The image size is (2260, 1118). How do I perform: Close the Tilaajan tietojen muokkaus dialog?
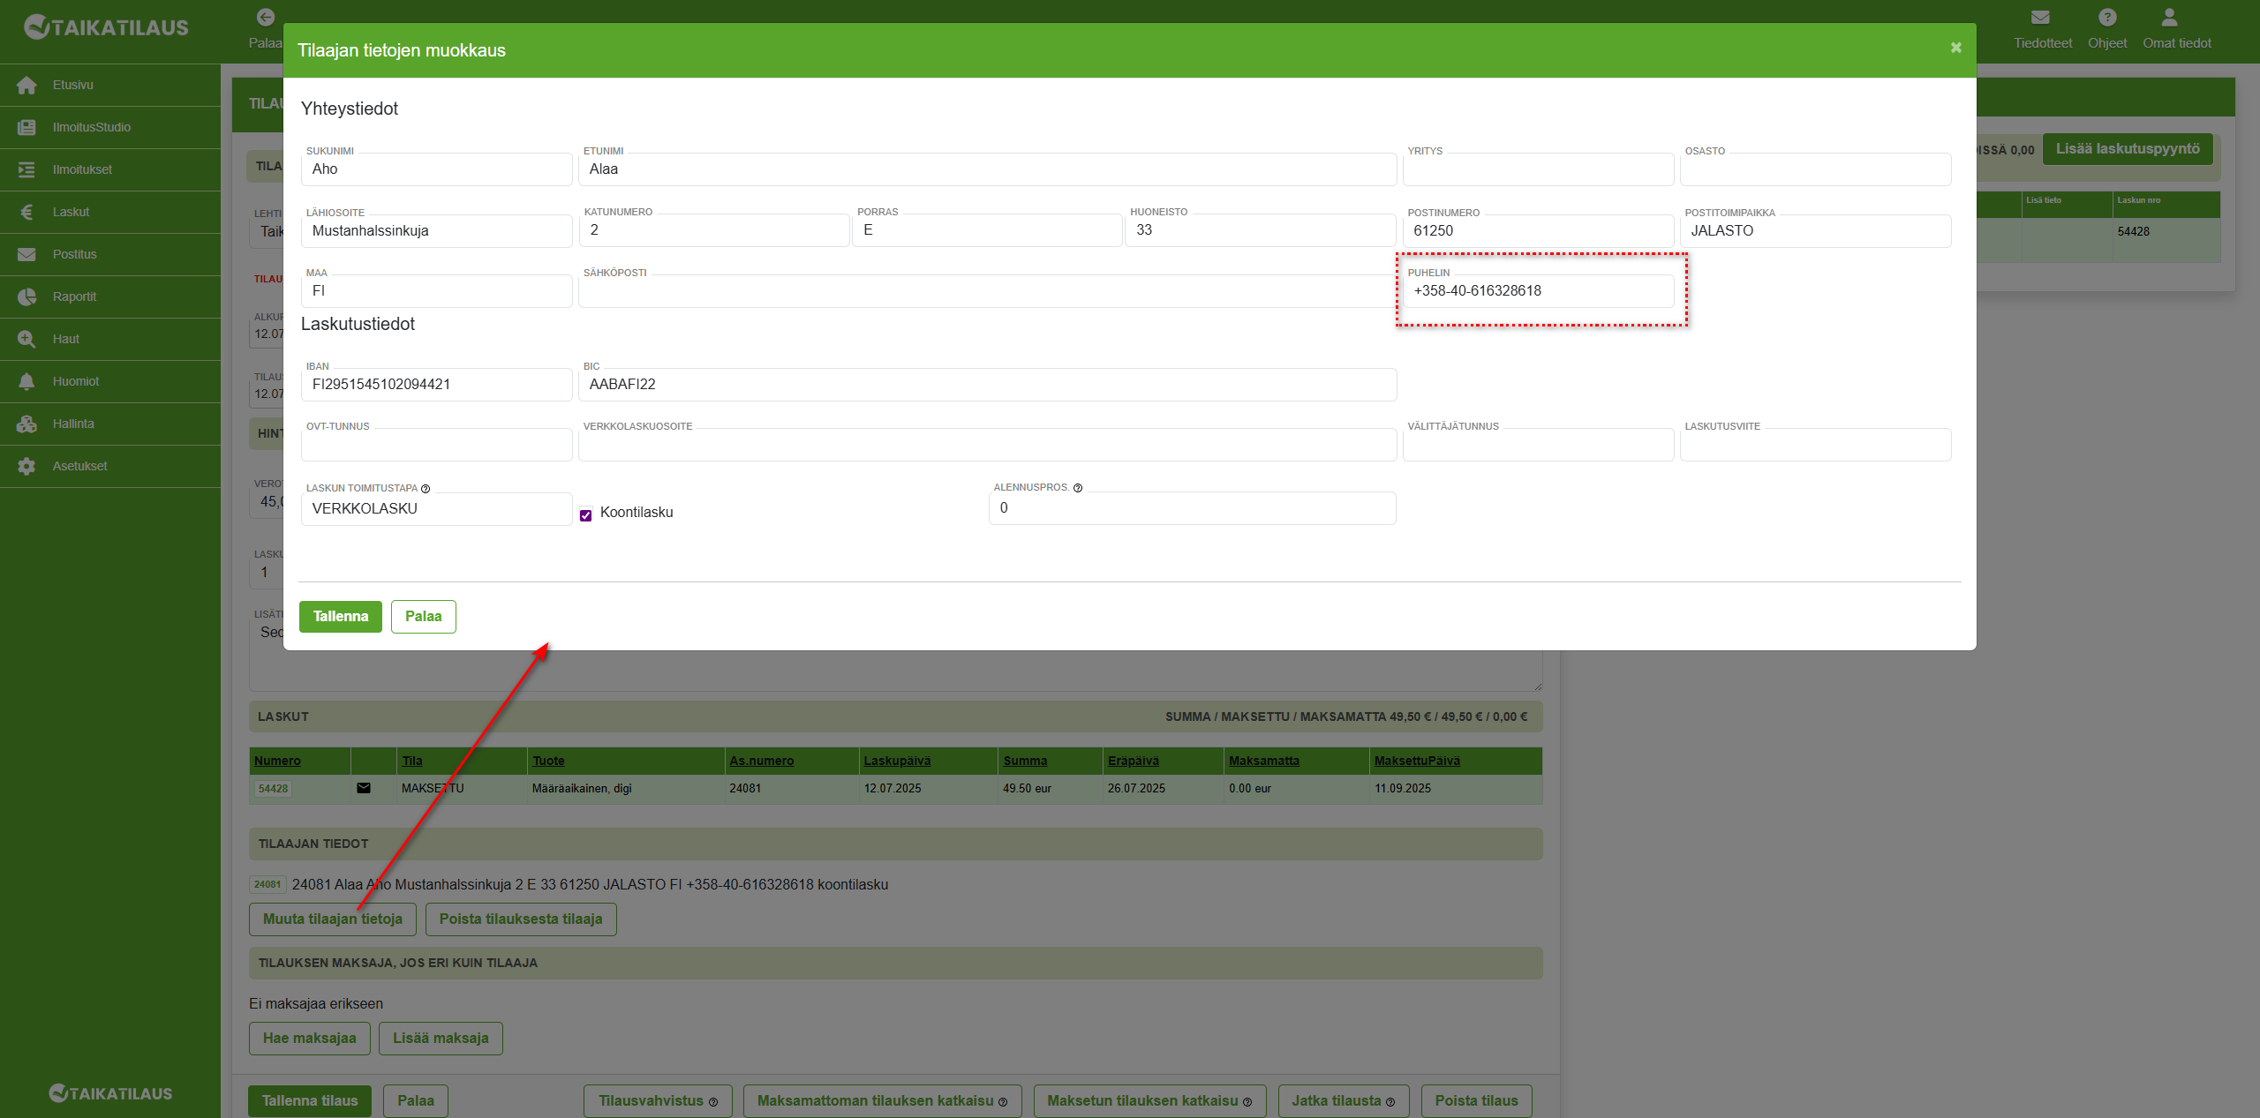(x=1955, y=48)
